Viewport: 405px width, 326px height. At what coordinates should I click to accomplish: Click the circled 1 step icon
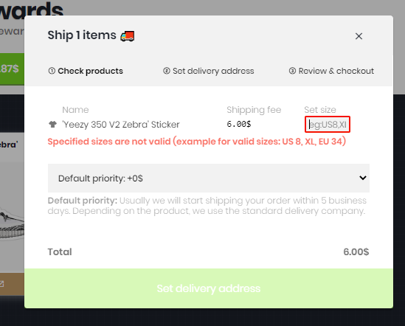coord(52,71)
